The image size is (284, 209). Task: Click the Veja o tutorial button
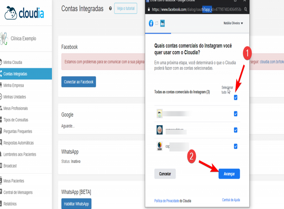[125, 8]
